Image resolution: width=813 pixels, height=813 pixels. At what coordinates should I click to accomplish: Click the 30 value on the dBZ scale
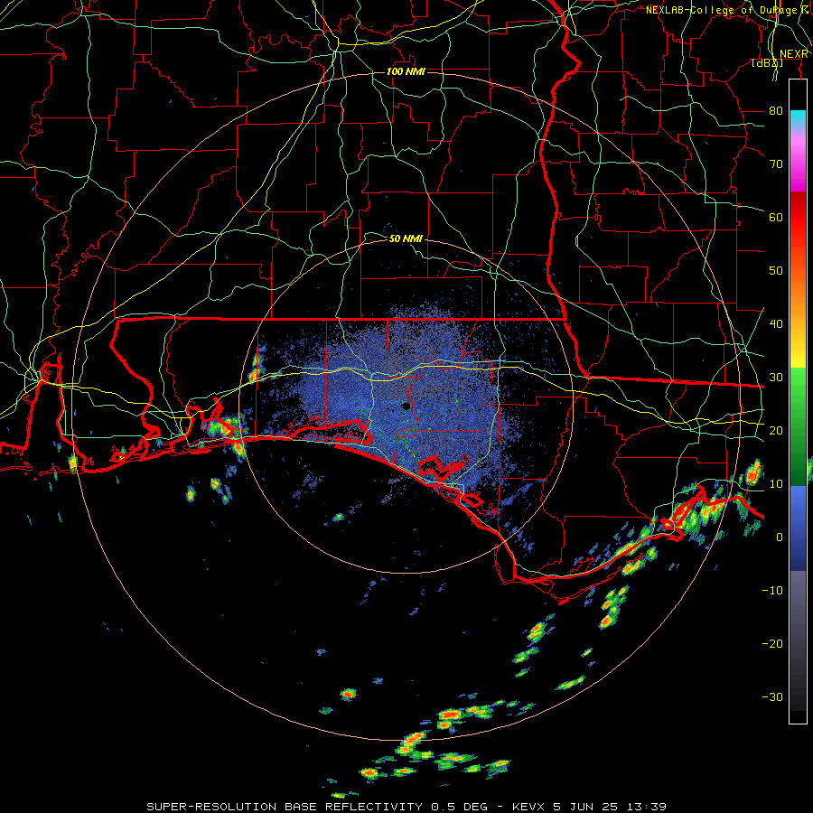pyautogui.click(x=776, y=377)
